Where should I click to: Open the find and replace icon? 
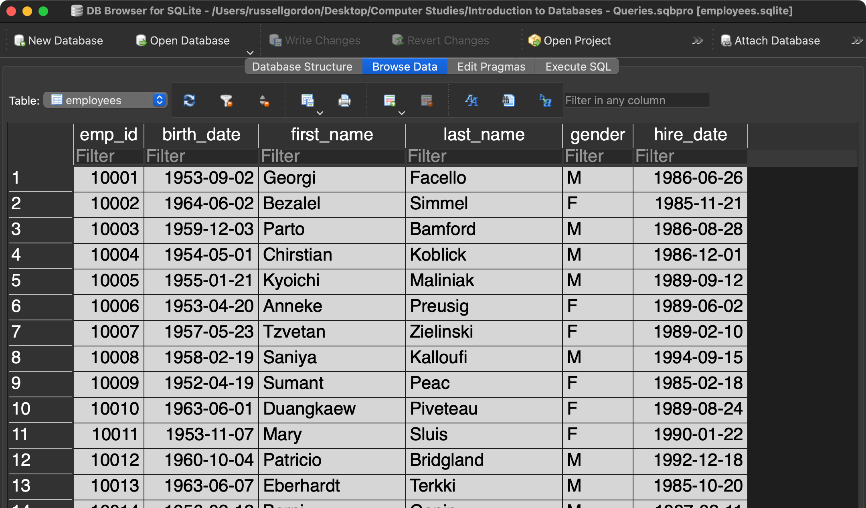tap(545, 100)
